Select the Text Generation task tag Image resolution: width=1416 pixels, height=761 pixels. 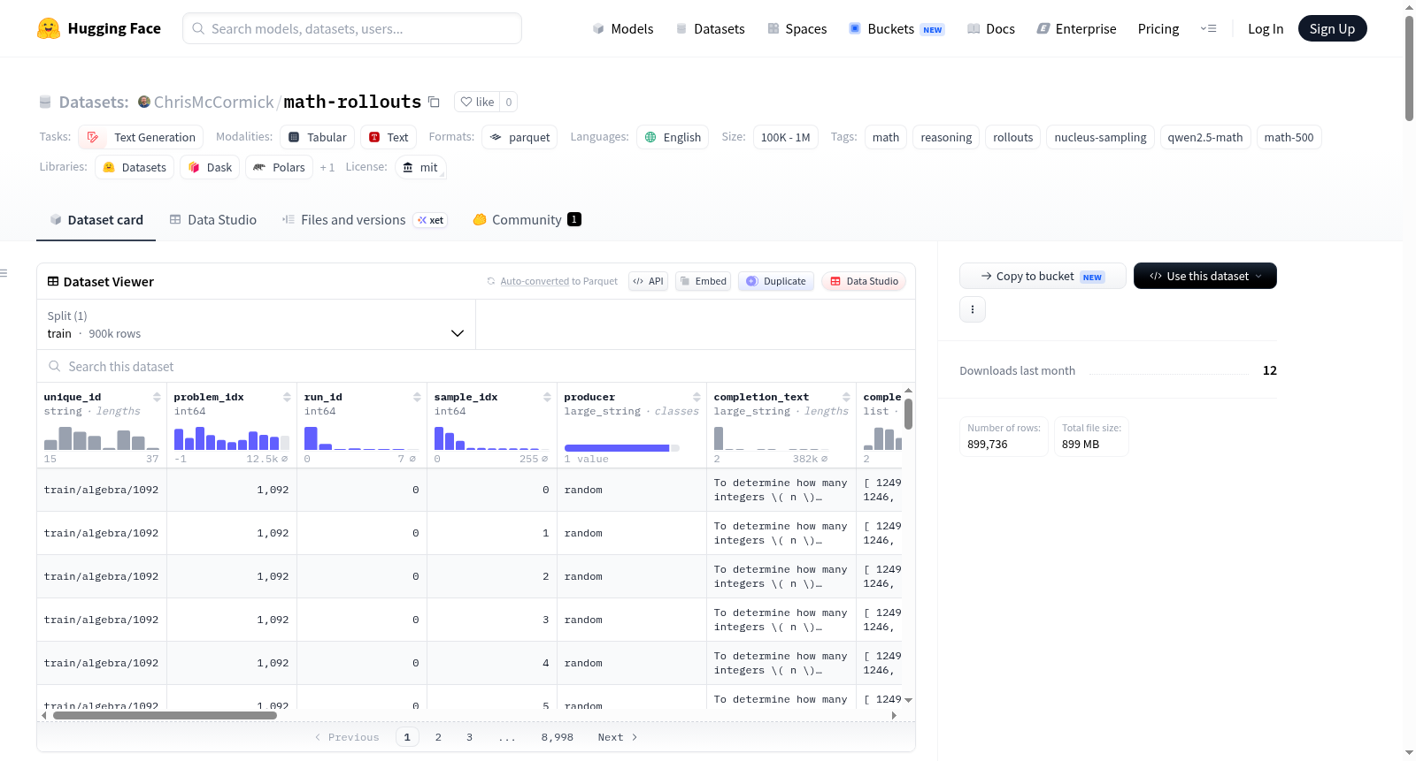(x=141, y=137)
